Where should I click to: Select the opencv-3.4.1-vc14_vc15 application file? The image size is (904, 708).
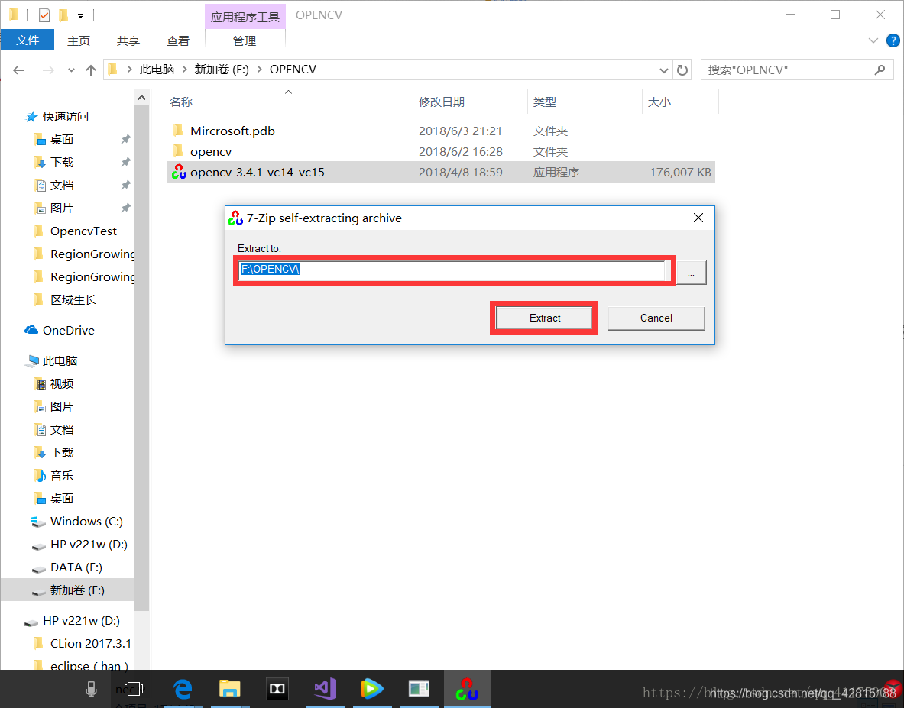[x=441, y=173]
